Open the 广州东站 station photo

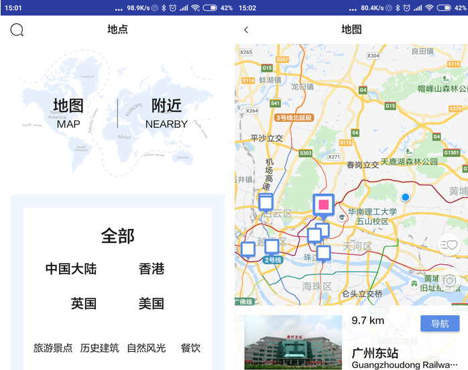pyautogui.click(x=293, y=343)
